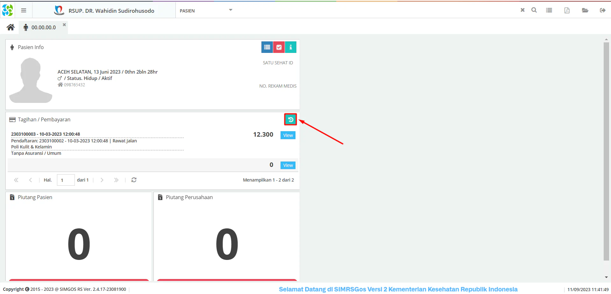Go to the home tab
This screenshot has width=611, height=294.
click(x=11, y=27)
